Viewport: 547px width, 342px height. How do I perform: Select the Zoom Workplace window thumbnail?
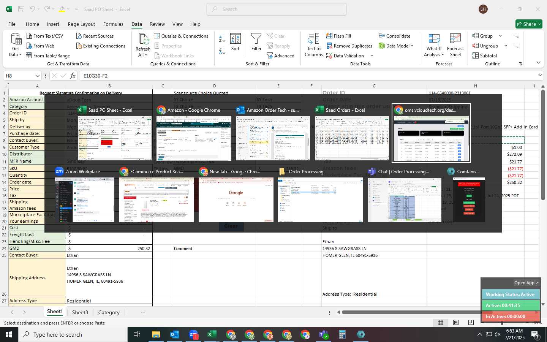click(x=85, y=195)
